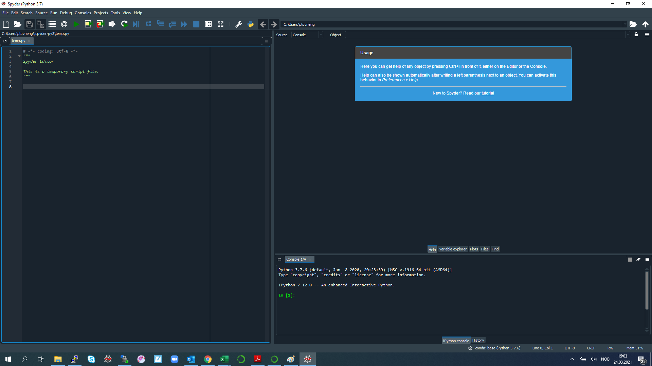Screen dimensions: 652x366
Task: Go forward with right arrow icon
Action: coord(274,24)
